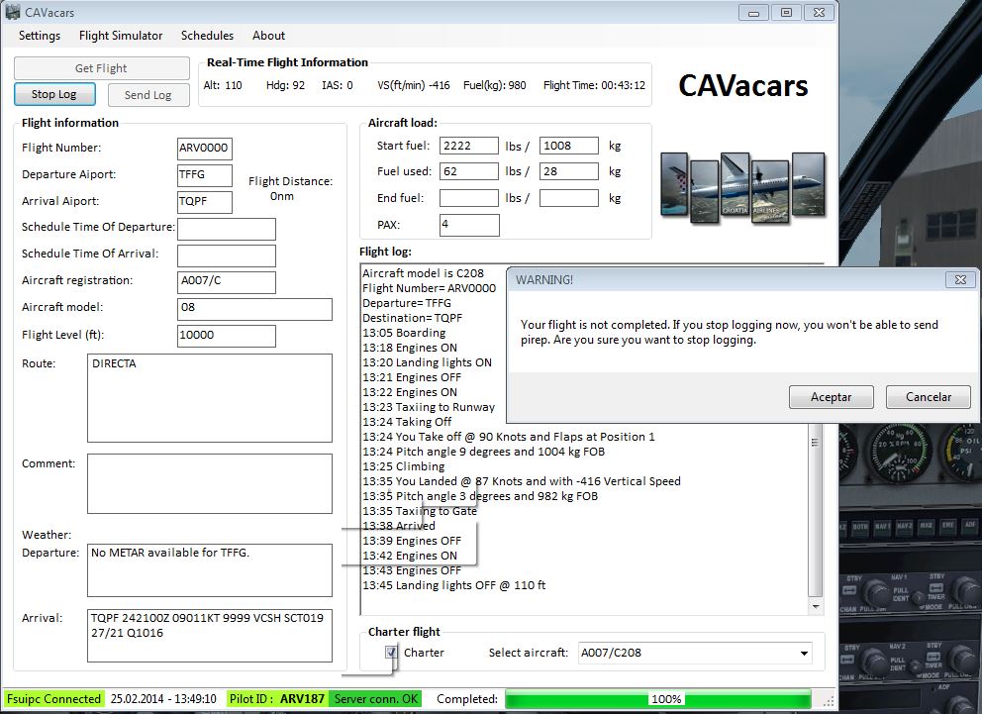Click the Stop Log button

[54, 94]
